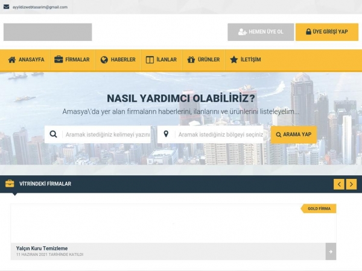The height and width of the screenshot is (271, 362).
Task: Click the arrow button on the Yalçın Kuru Temizleme card
Action: click(331, 252)
